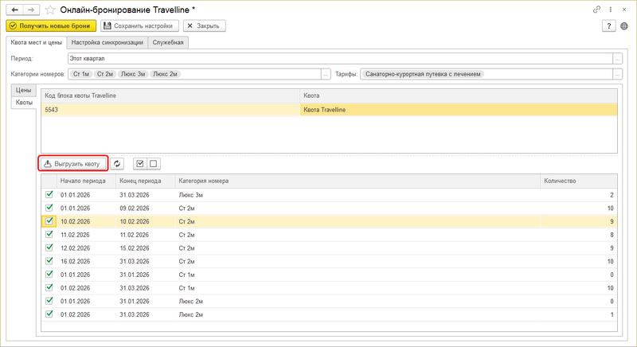This screenshot has height=347, width=637.
Task: Copy link using the chain icon
Action: tap(596, 10)
